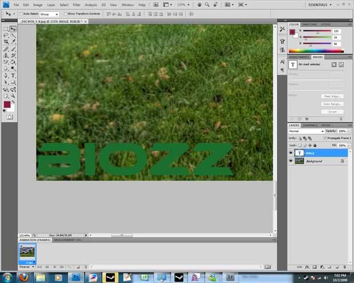Open the Move tool preset picker arrow
354x283 pixels.
click(14, 14)
